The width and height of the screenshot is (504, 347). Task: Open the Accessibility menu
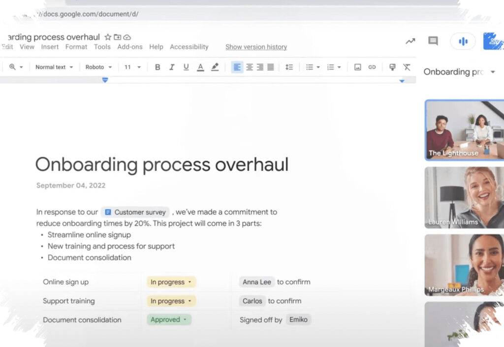(x=189, y=47)
